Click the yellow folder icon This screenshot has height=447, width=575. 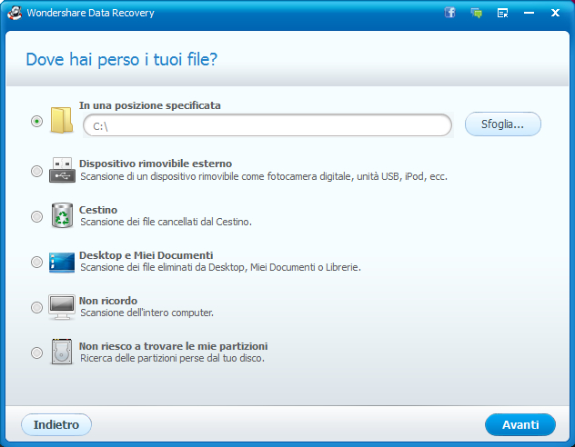(62, 120)
